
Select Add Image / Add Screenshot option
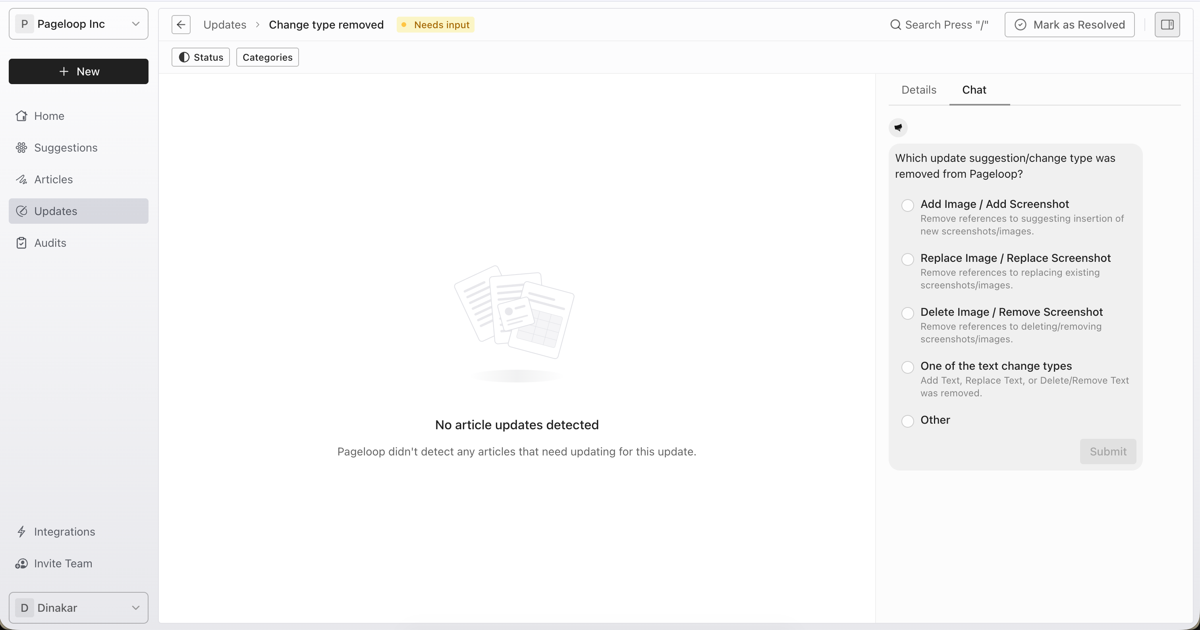(x=907, y=205)
